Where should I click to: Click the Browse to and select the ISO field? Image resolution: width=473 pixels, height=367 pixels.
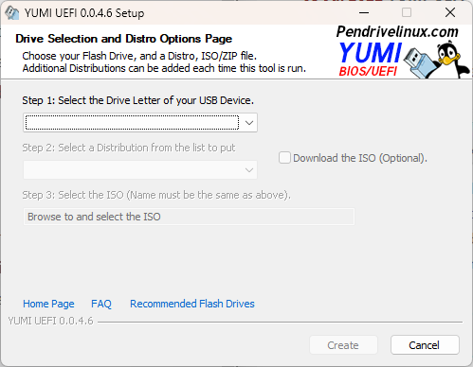(189, 217)
